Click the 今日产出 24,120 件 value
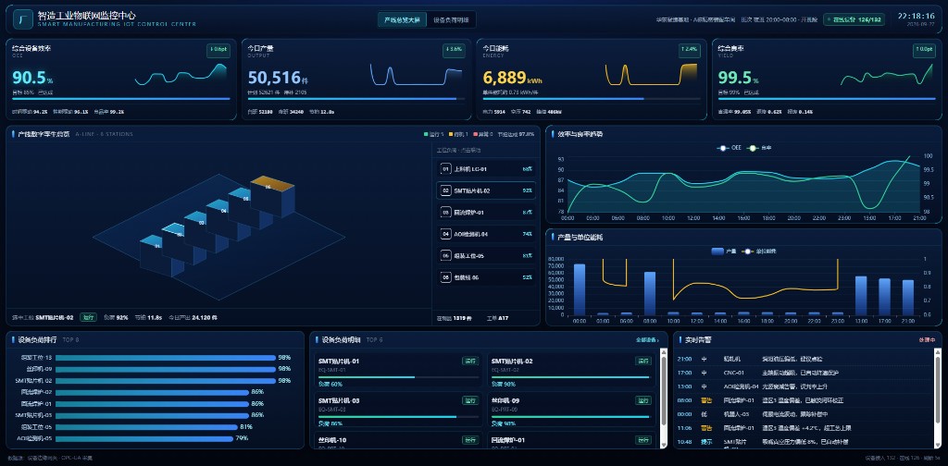 (193, 317)
